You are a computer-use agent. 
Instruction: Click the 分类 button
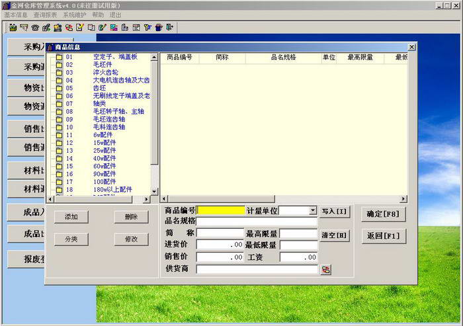click(71, 239)
